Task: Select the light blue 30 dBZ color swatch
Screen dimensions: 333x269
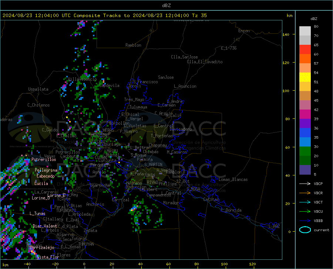Action: (x=305, y=142)
